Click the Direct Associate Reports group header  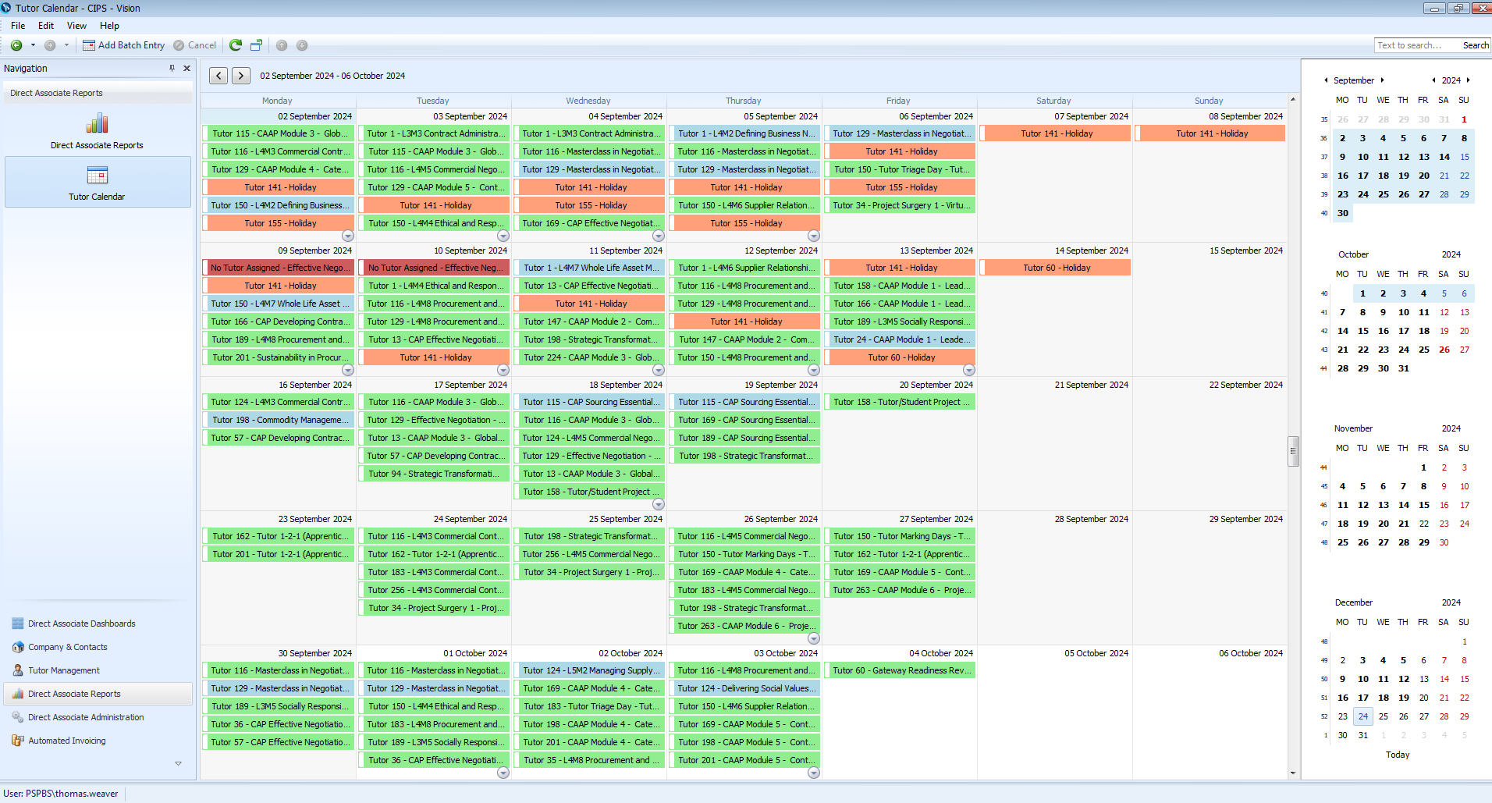tap(98, 93)
